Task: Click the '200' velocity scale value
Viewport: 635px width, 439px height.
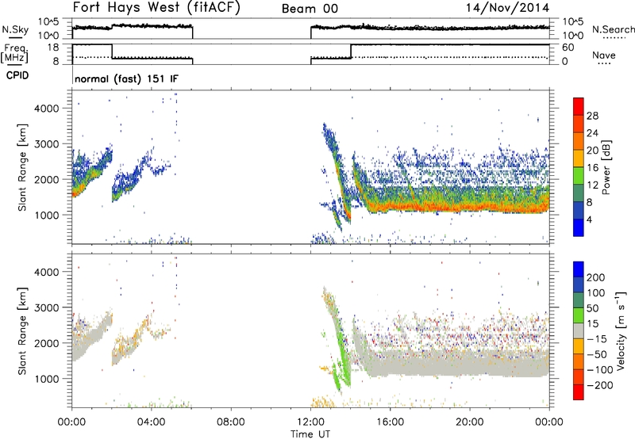Action: (x=596, y=277)
